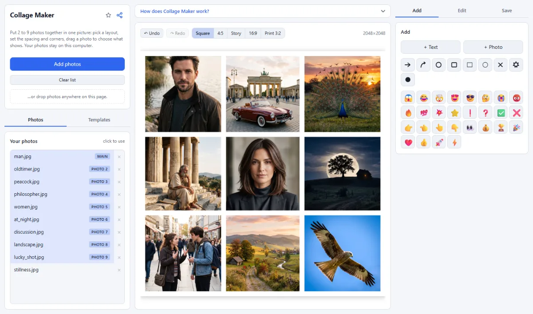Insert the thick rounded square shape

(x=454, y=65)
